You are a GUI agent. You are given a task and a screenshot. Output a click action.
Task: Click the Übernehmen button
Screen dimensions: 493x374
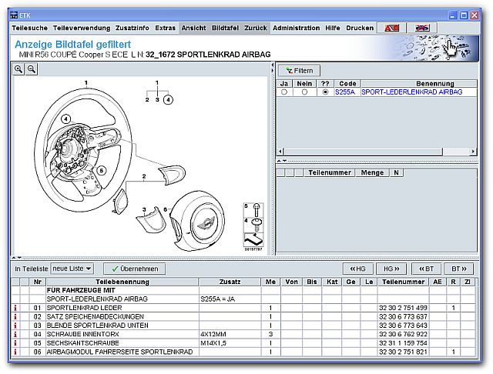(x=135, y=269)
